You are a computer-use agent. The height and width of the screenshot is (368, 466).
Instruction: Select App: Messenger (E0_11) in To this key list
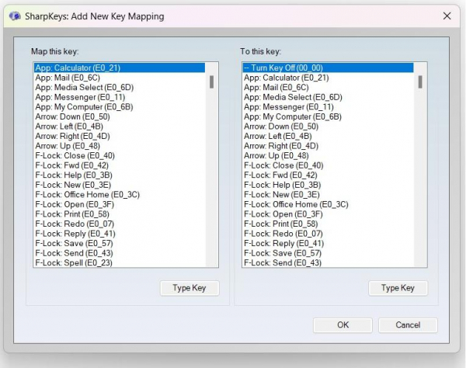(x=328, y=107)
